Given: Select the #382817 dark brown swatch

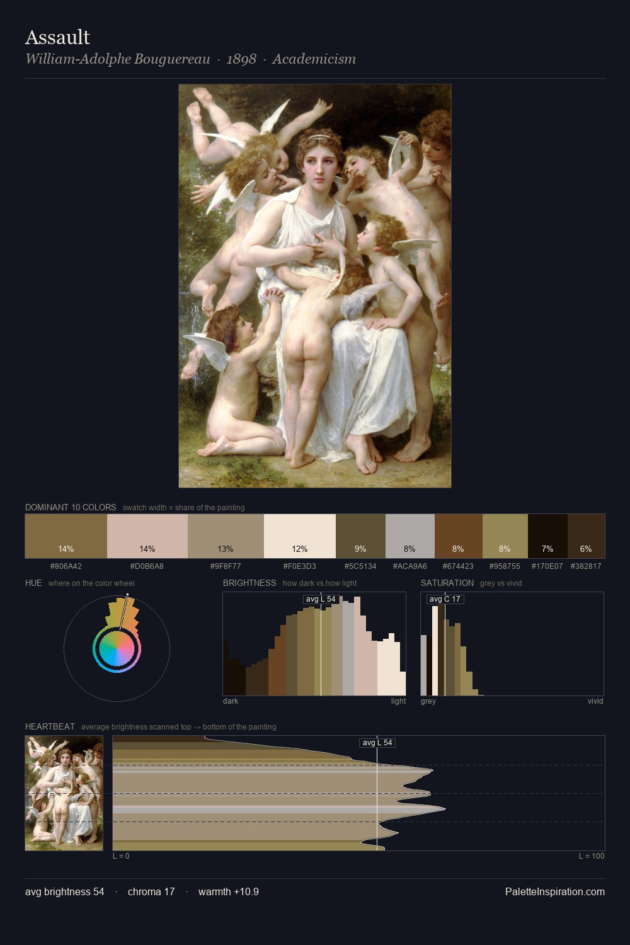Looking at the screenshot, I should 586,536.
